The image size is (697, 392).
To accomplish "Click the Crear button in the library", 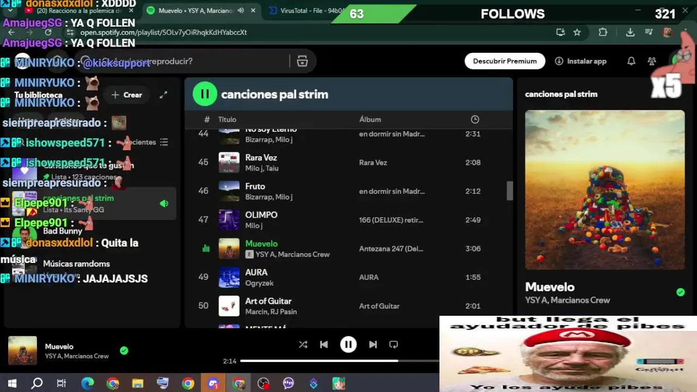I will [x=127, y=95].
